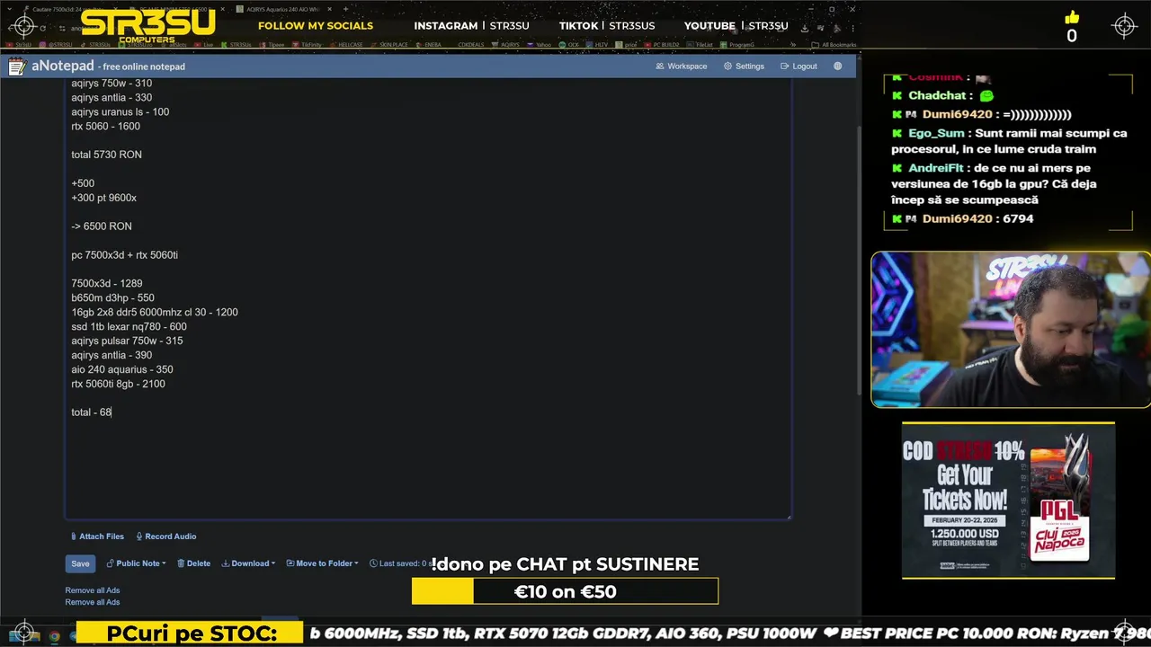Open the CDKDEALS bookmark

click(x=468, y=44)
